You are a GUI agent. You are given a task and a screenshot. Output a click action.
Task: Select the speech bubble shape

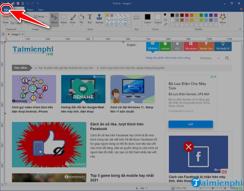tap(125, 20)
